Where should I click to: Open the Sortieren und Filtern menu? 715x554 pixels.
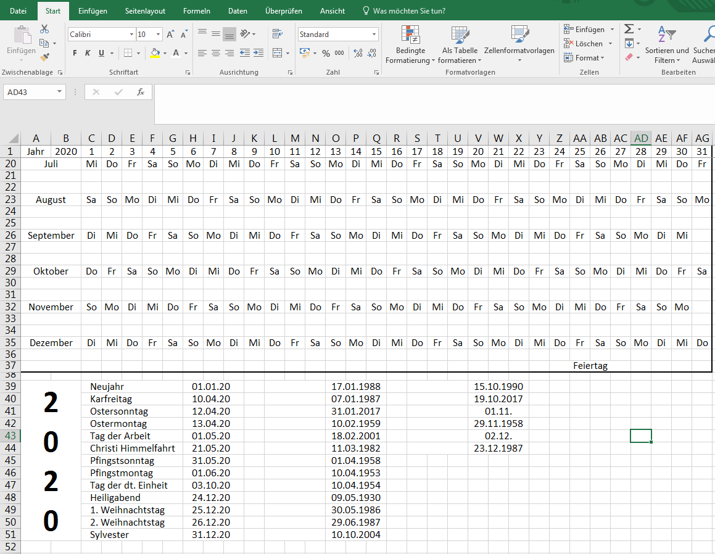click(x=667, y=45)
